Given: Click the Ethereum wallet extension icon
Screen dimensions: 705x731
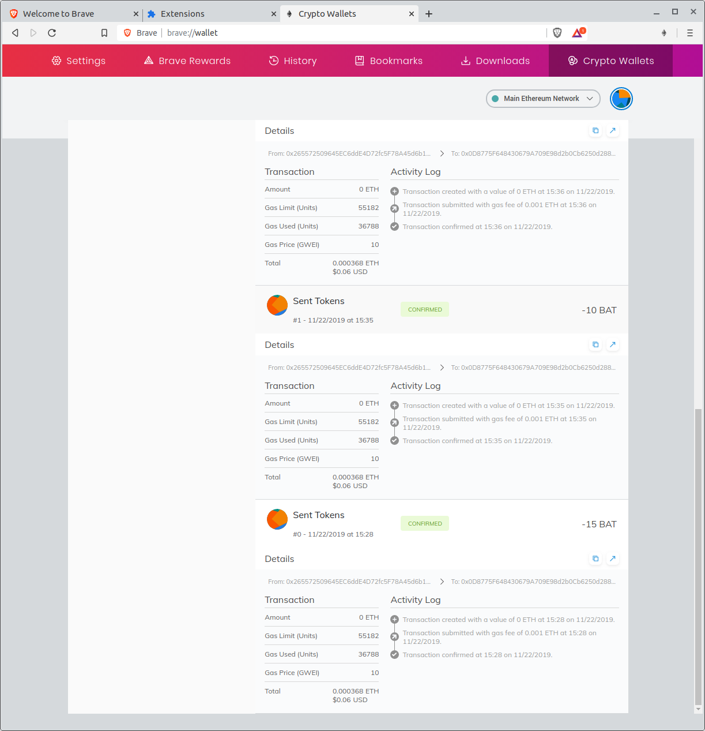Looking at the screenshot, I should pos(664,33).
